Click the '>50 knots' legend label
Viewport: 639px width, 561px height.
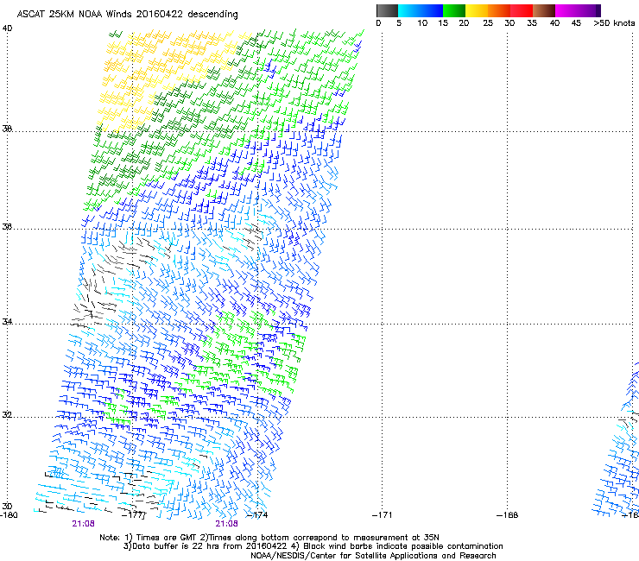(x=614, y=23)
